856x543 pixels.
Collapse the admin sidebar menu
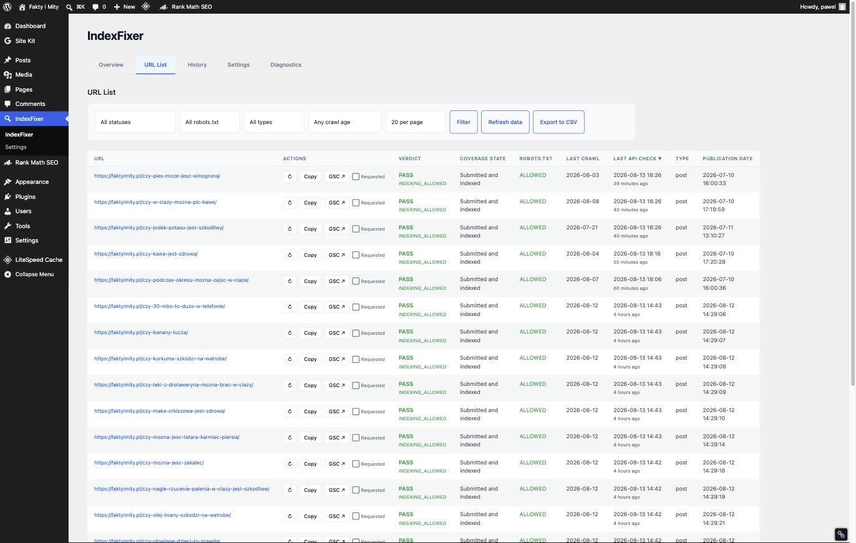point(34,274)
